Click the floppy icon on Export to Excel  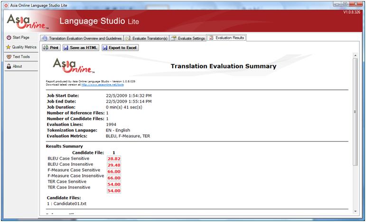pos(105,48)
